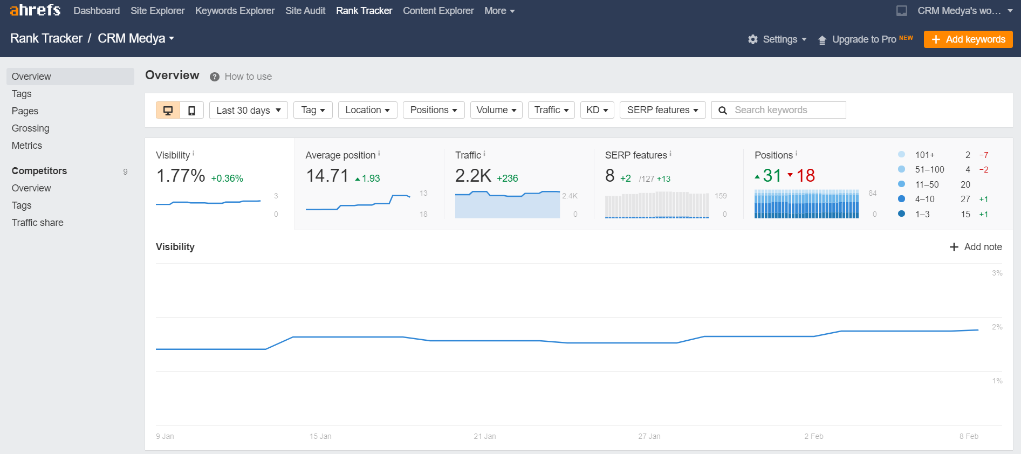Switch to mobile device view
Image resolution: width=1021 pixels, height=454 pixels.
coord(191,110)
